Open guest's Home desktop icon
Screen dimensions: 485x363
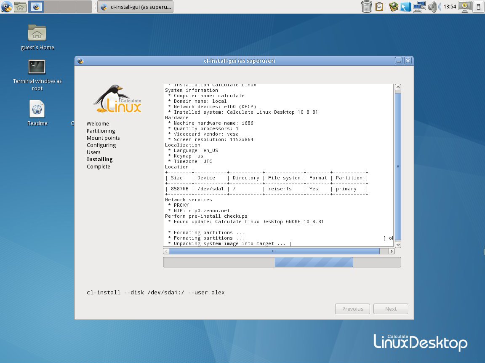[x=37, y=37]
